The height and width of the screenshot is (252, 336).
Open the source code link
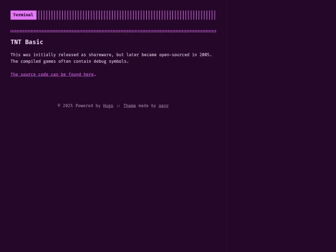pos(52,75)
